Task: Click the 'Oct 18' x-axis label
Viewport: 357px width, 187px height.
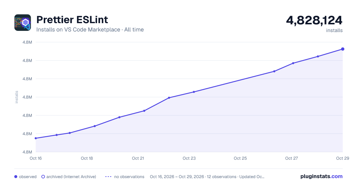Action: [x=87, y=158]
